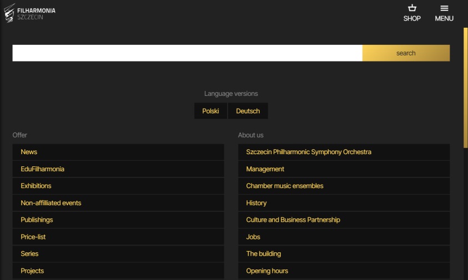Open the Exhibitions entry
This screenshot has width=468, height=280.
pyautogui.click(x=36, y=186)
